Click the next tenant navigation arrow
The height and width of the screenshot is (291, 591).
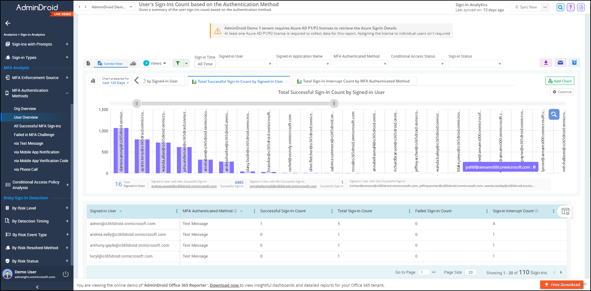[x=85, y=7]
